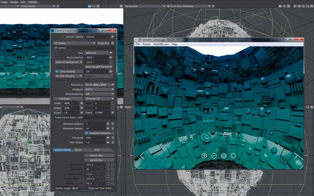Toggle the Adaptive Sampling checkbox

point(86,133)
